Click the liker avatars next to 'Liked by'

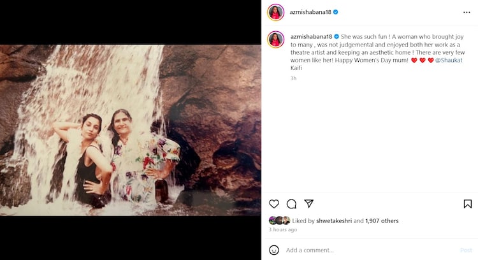point(279,220)
